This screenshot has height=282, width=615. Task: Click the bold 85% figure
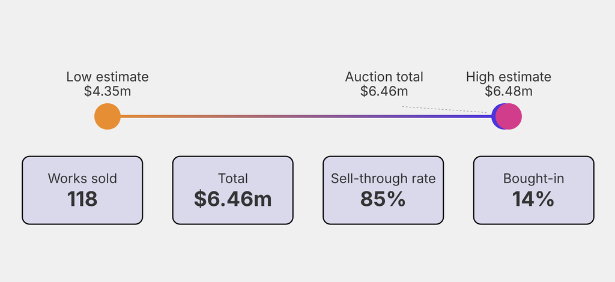click(383, 199)
